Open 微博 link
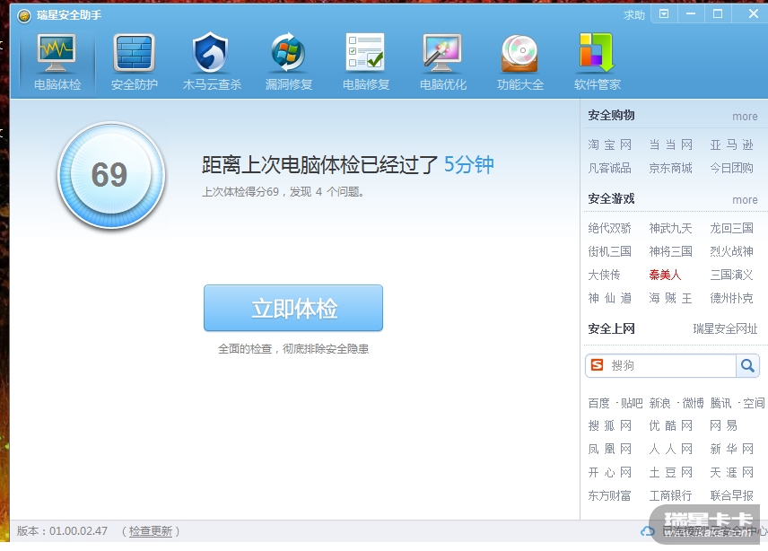 click(x=693, y=403)
